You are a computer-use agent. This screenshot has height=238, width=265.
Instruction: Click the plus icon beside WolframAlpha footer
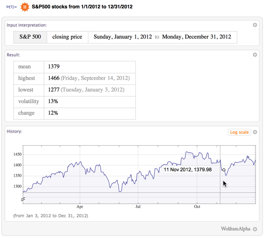255,229
